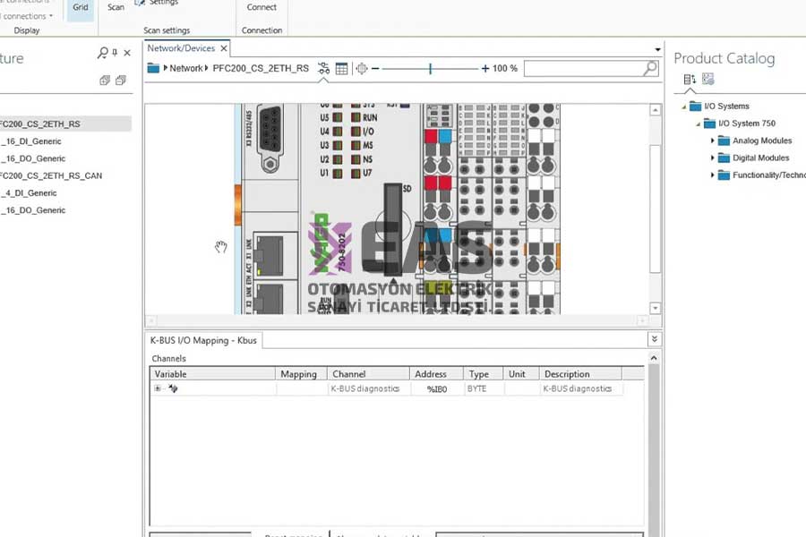Click the Unit column header
The width and height of the screenshot is (806, 537).
(522, 374)
